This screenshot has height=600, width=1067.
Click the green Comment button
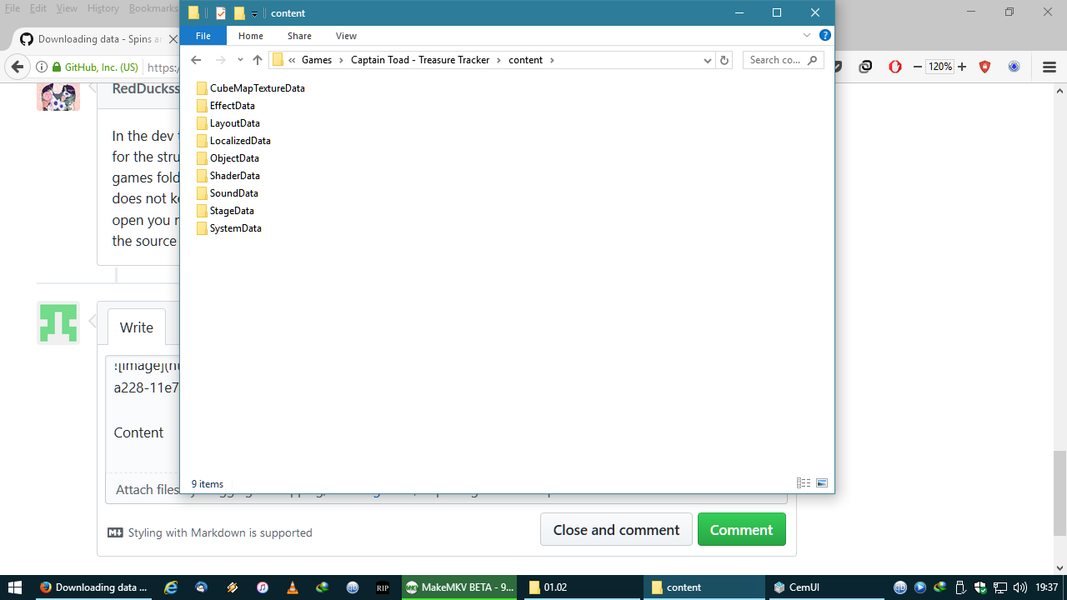(x=742, y=530)
